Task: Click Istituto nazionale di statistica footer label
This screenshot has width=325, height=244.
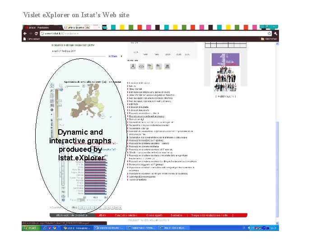Action: (71, 216)
